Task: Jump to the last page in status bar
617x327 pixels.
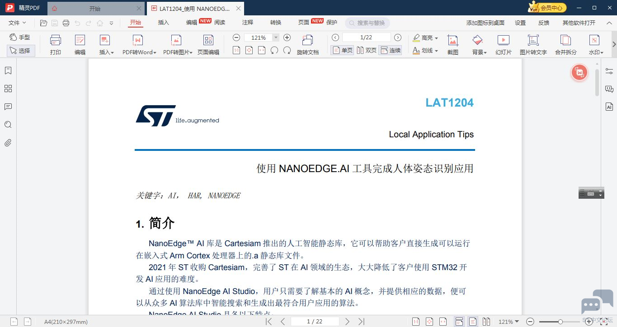Action: (361, 322)
